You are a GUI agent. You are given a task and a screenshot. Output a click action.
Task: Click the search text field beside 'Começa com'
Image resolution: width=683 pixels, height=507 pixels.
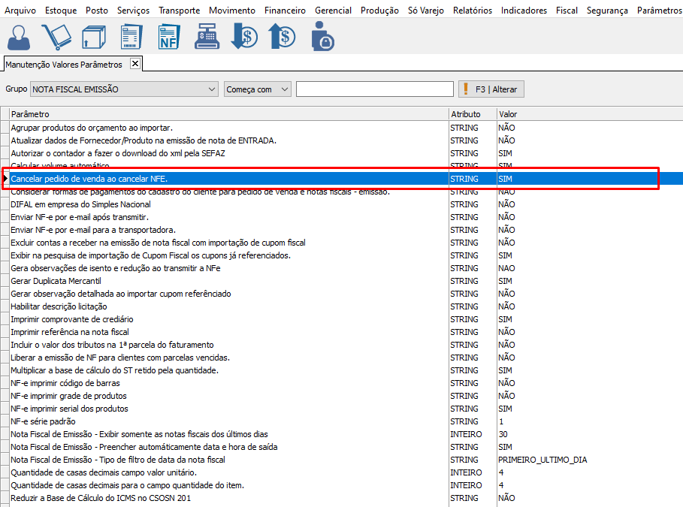coord(374,89)
